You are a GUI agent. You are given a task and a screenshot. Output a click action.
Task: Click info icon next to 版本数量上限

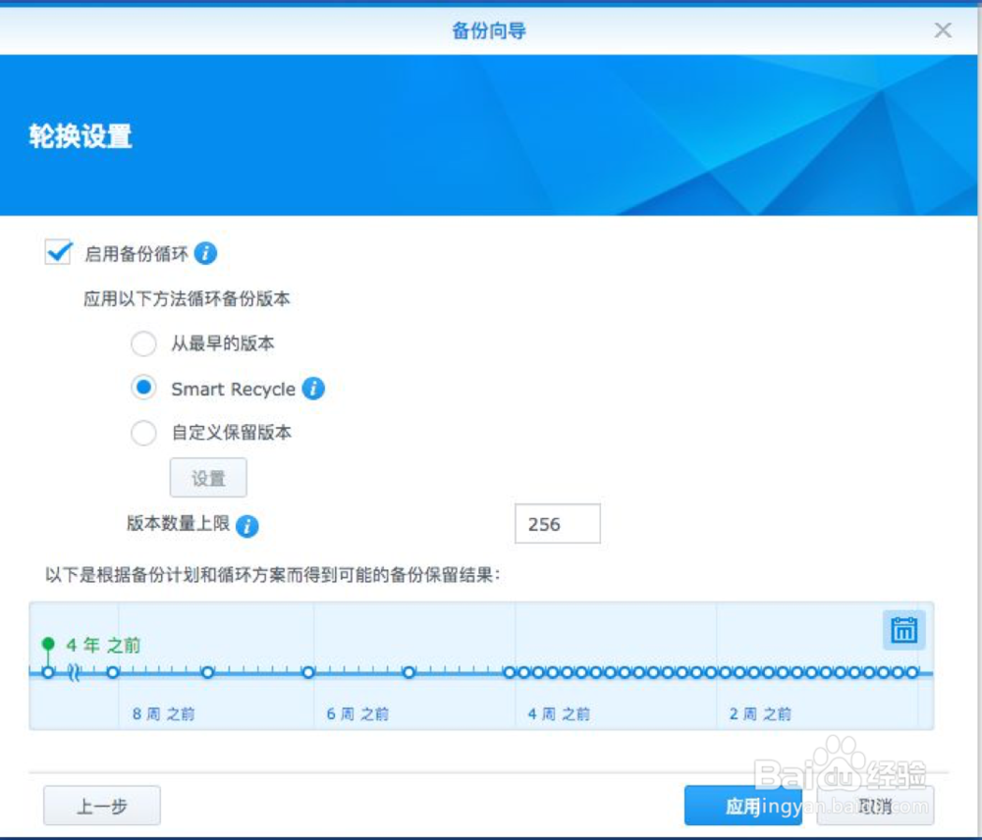[247, 526]
